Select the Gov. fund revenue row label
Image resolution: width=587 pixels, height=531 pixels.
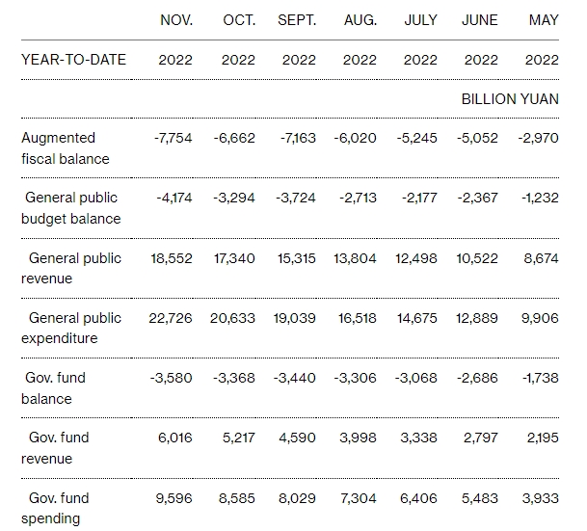coord(56,447)
